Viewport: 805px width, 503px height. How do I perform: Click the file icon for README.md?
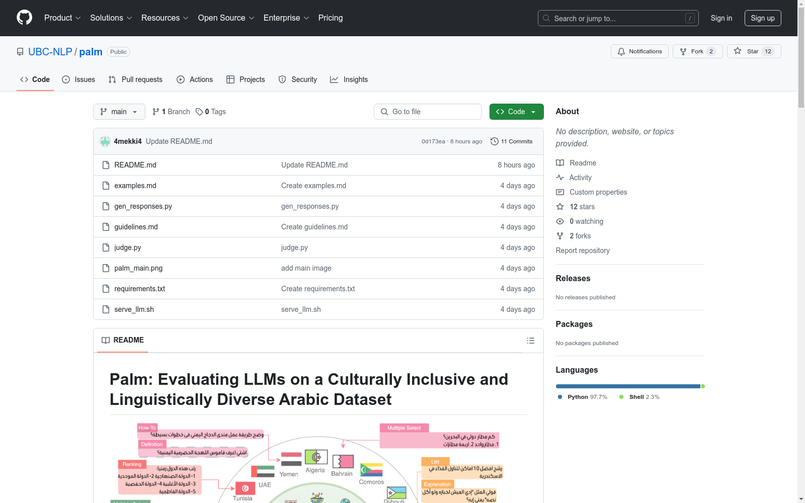(106, 165)
